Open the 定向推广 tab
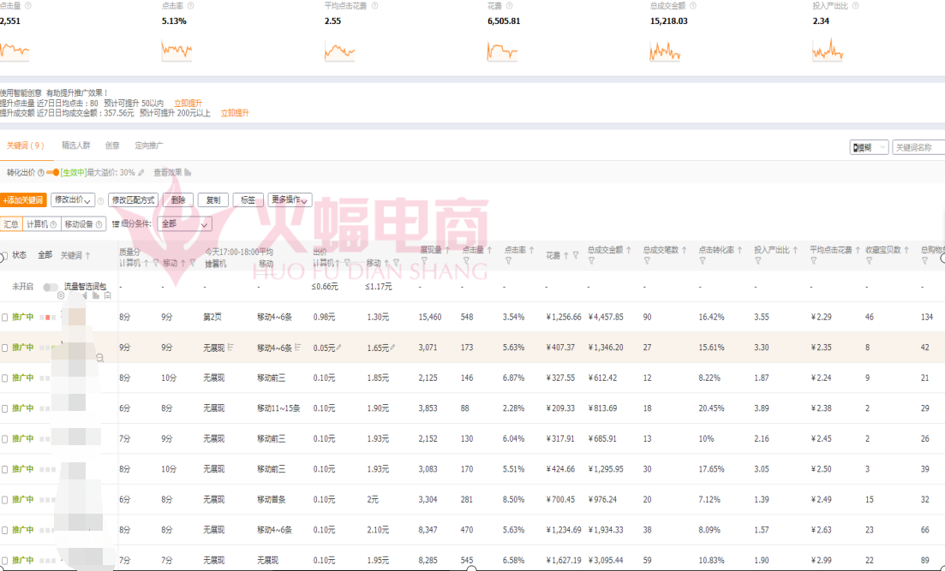Screen dimensions: 945x571 [149, 146]
